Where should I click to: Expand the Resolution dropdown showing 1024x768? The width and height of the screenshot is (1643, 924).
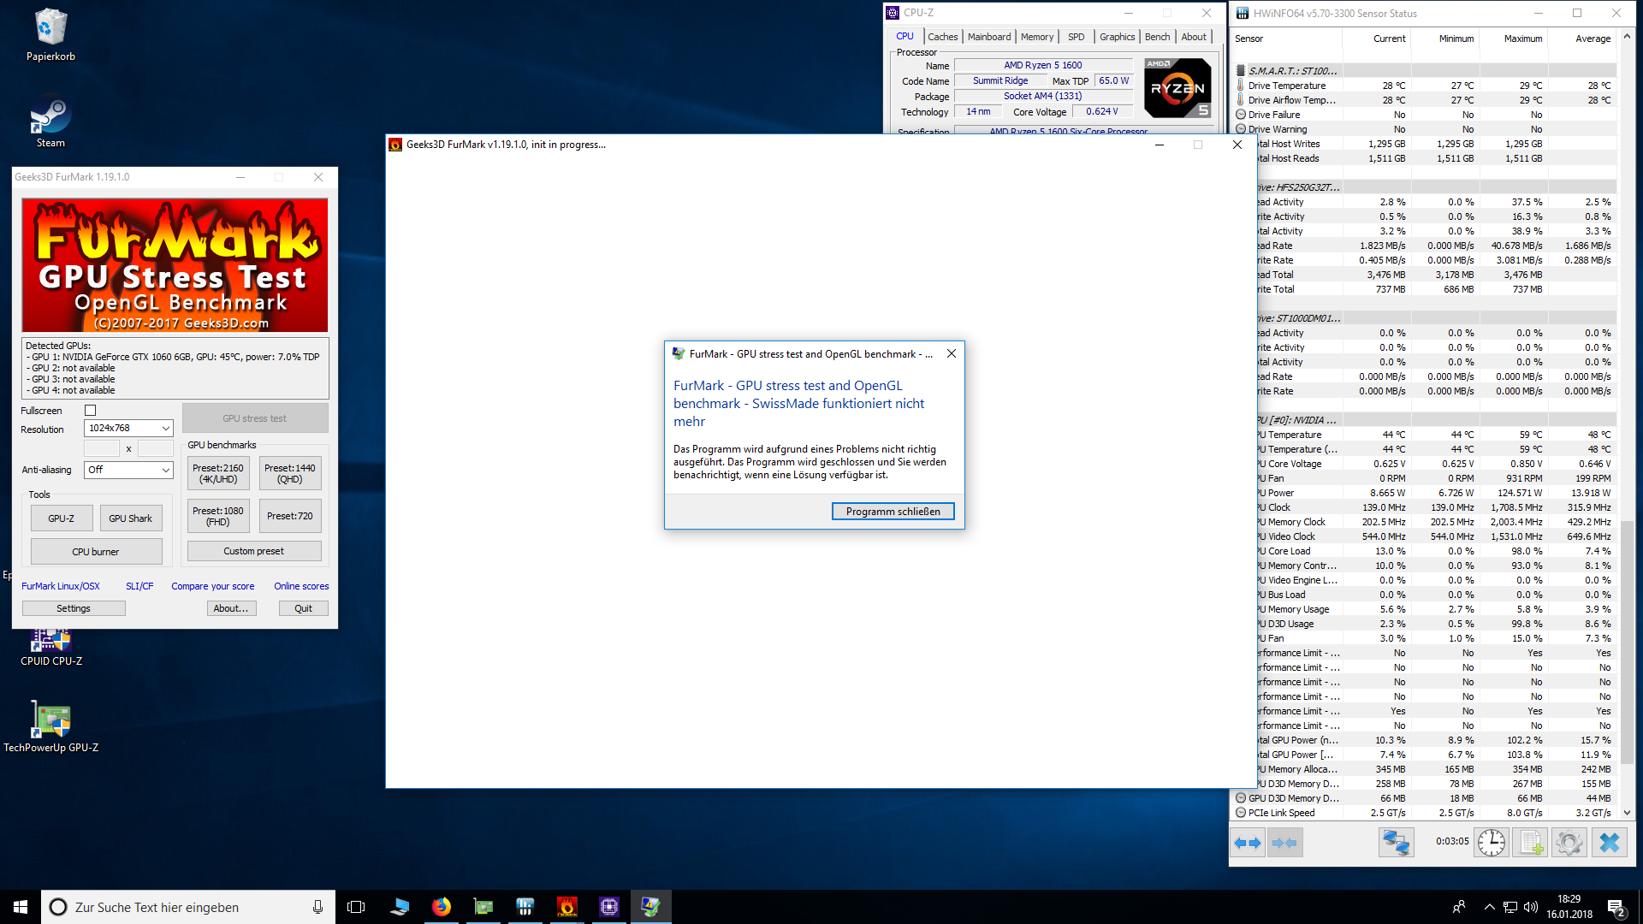128,429
